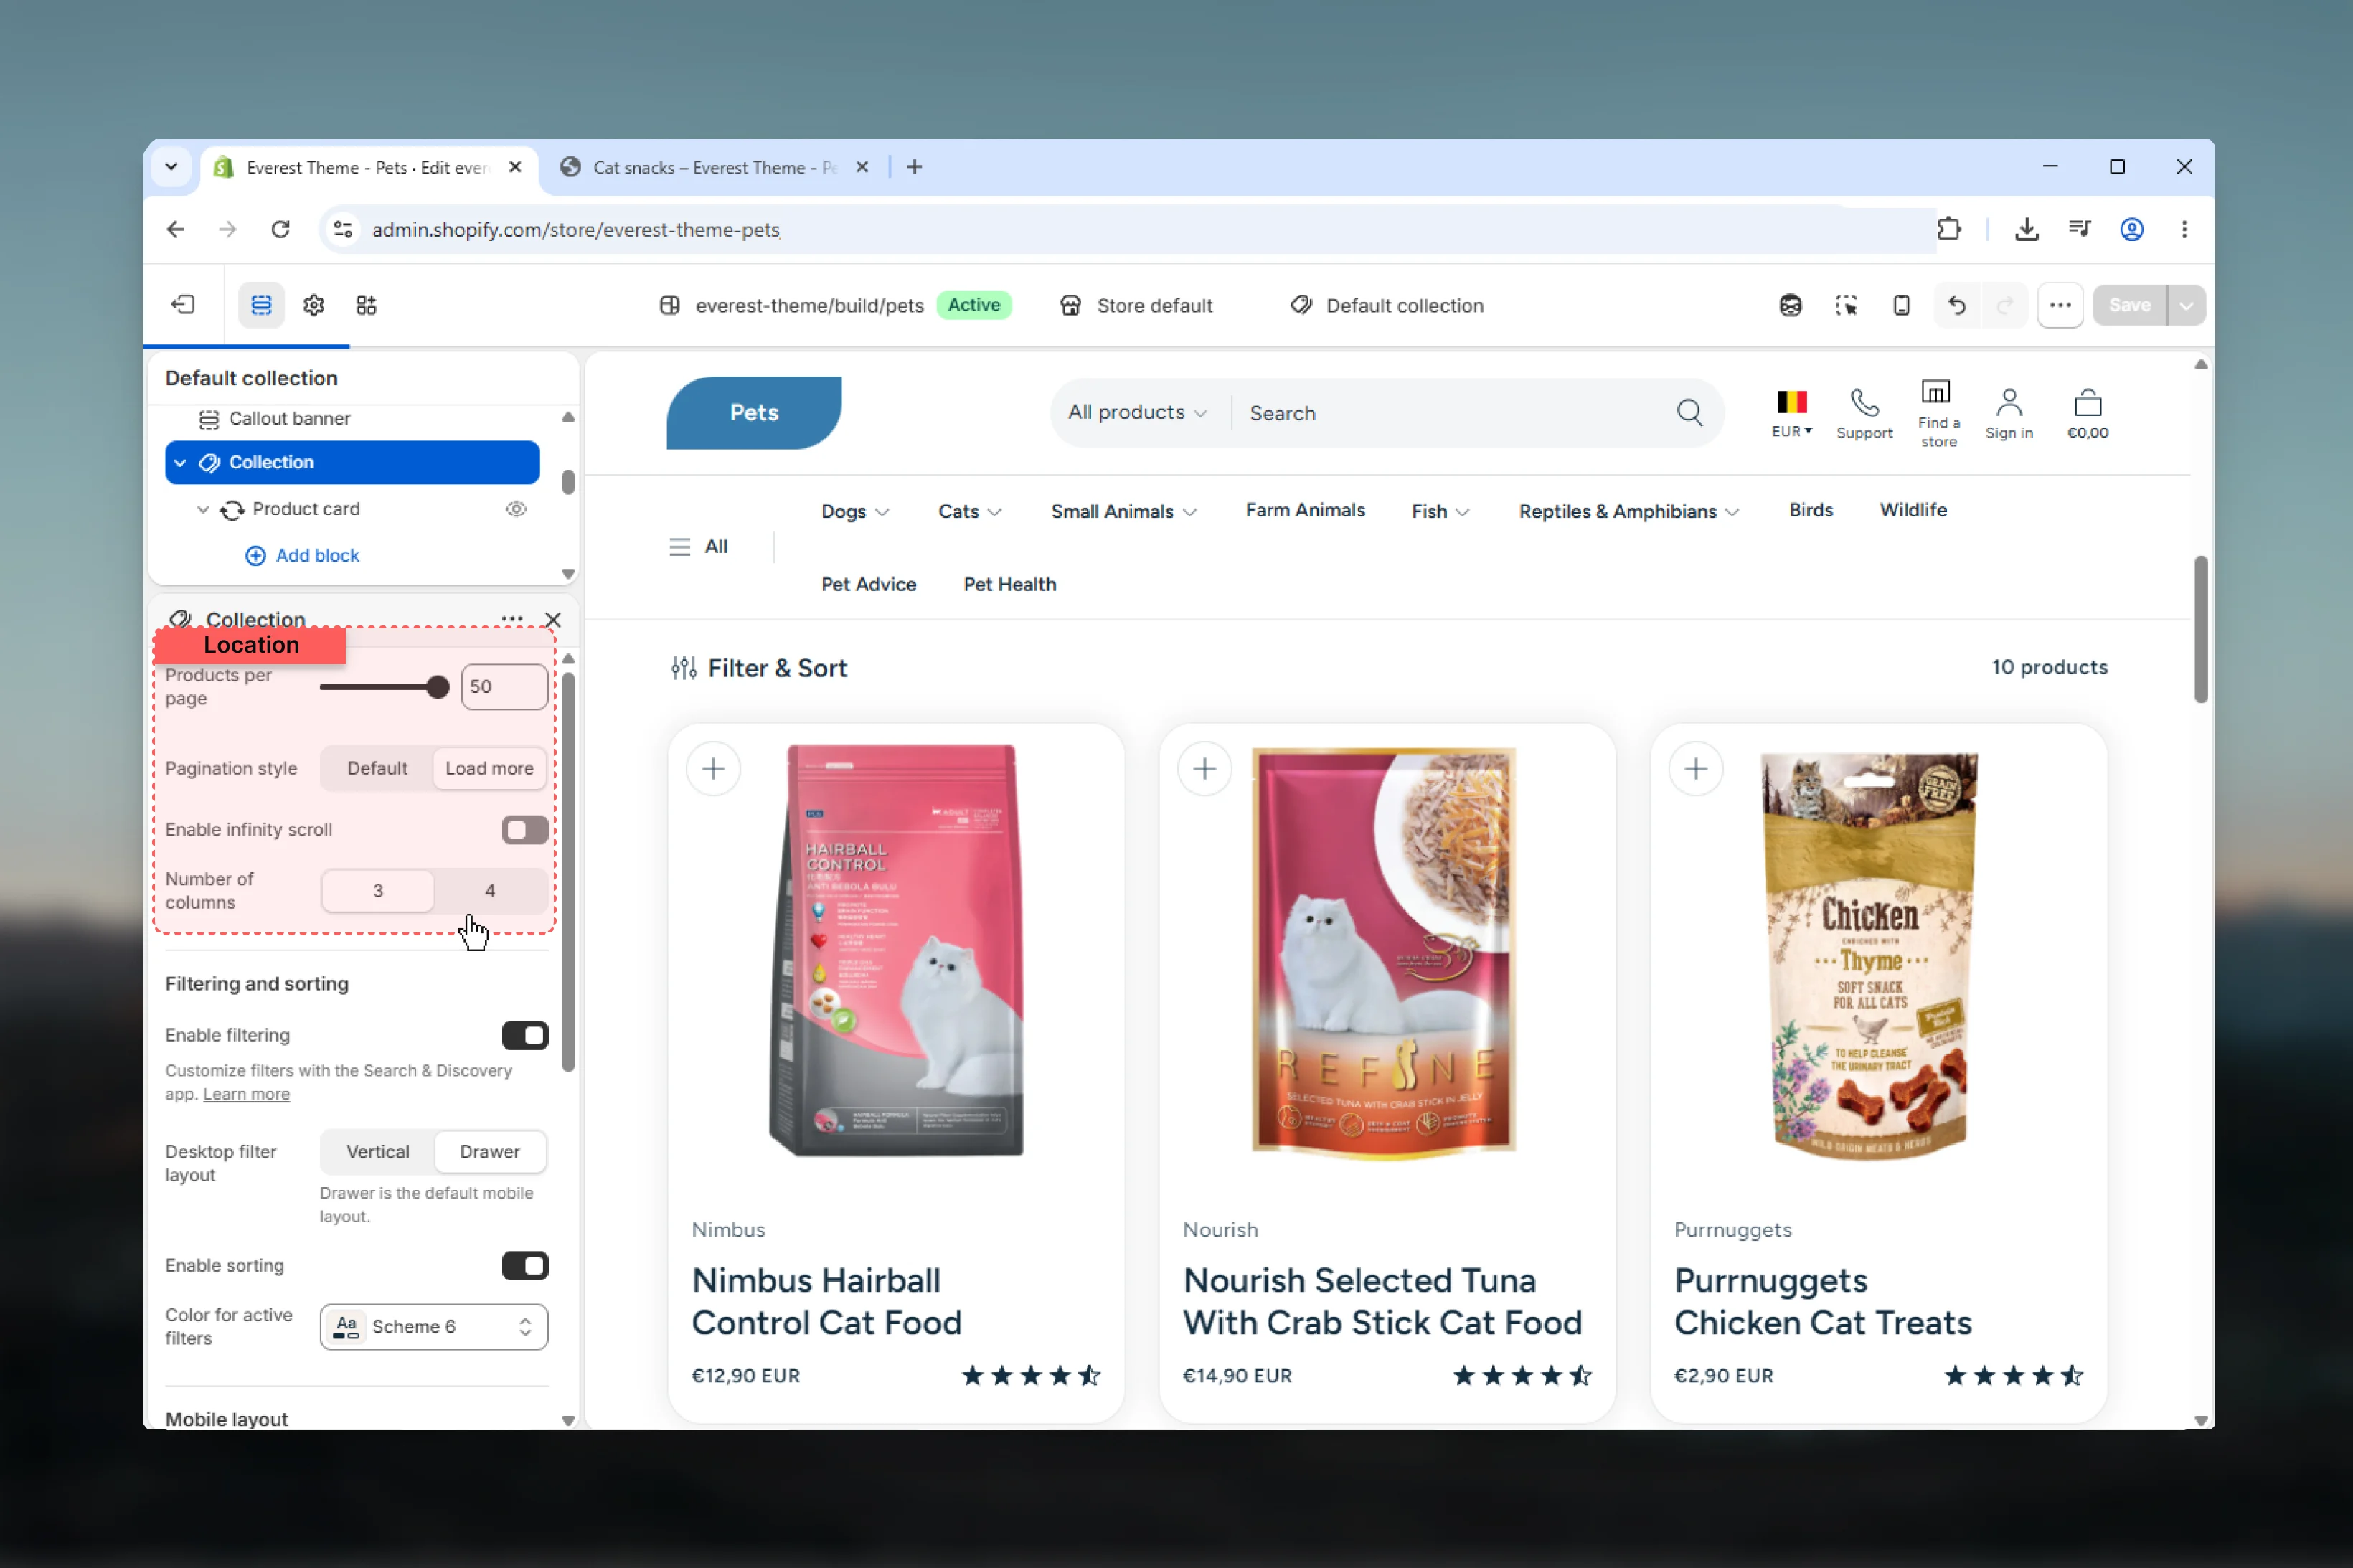This screenshot has width=2353, height=1568.
Task: Open the Sections panel icon
Action: [x=261, y=305]
